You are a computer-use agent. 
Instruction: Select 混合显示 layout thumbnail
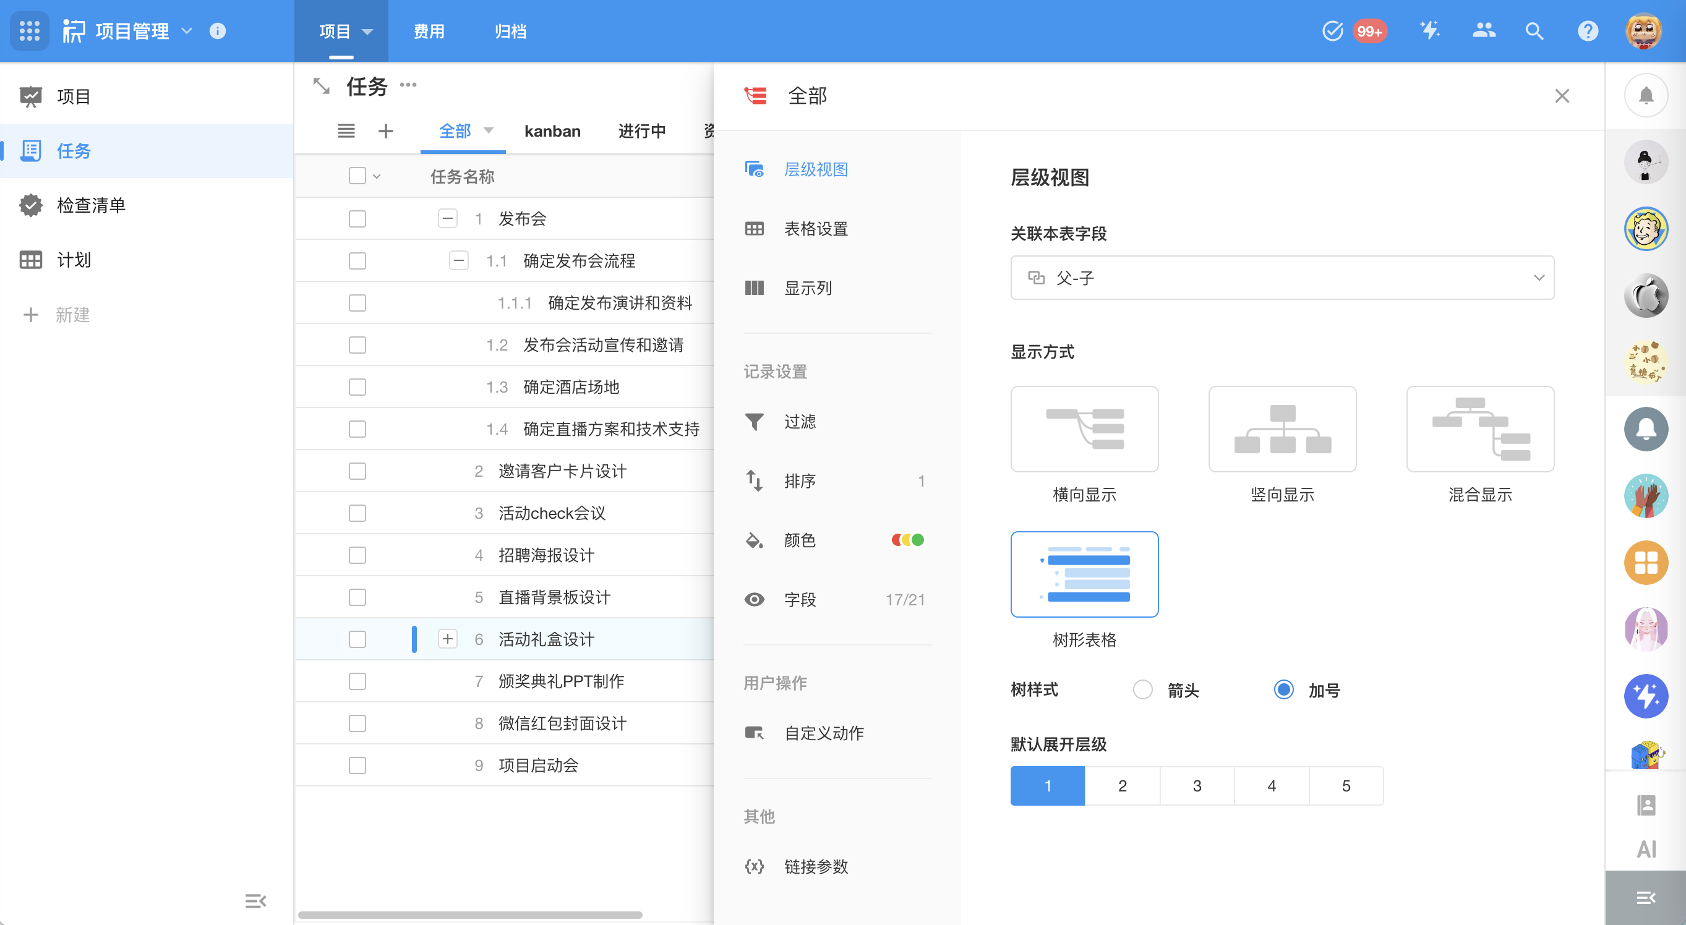click(1480, 428)
